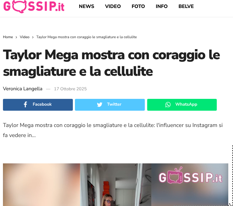Open the INFO menu item

pos(162,7)
